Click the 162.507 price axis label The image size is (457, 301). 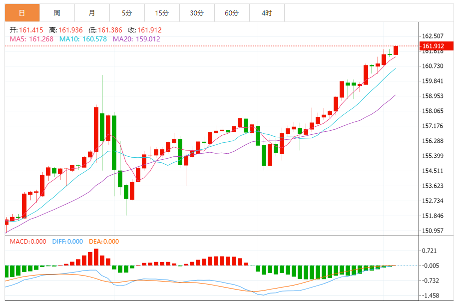pyautogui.click(x=433, y=36)
